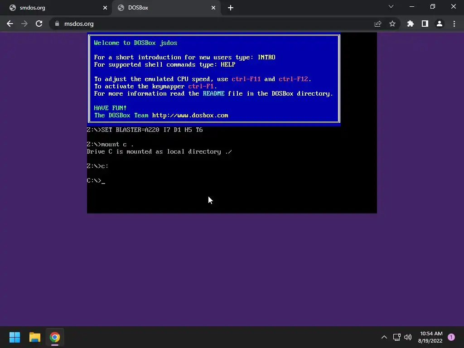Screen dimensions: 464x348
Task: Click the SET BLASTER command line
Action: click(x=145, y=130)
